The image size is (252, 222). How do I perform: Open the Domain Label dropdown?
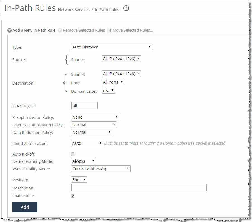coord(109,91)
